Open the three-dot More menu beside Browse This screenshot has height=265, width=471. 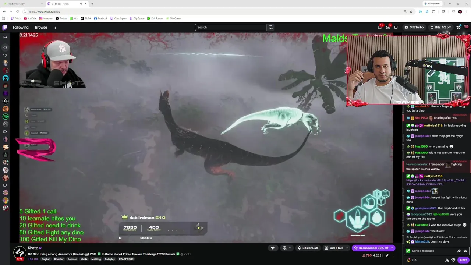pos(55,27)
